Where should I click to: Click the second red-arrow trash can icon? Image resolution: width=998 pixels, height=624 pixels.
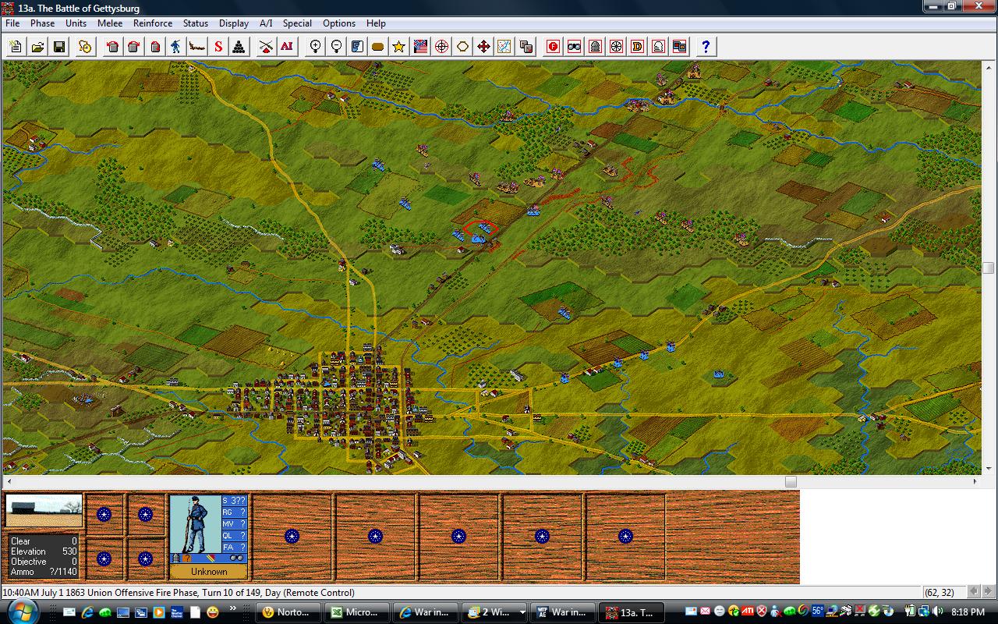click(x=134, y=47)
